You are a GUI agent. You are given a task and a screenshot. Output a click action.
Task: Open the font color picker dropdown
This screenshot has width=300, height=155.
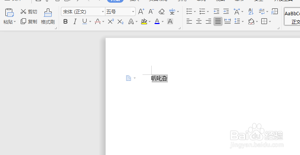coord(162,21)
